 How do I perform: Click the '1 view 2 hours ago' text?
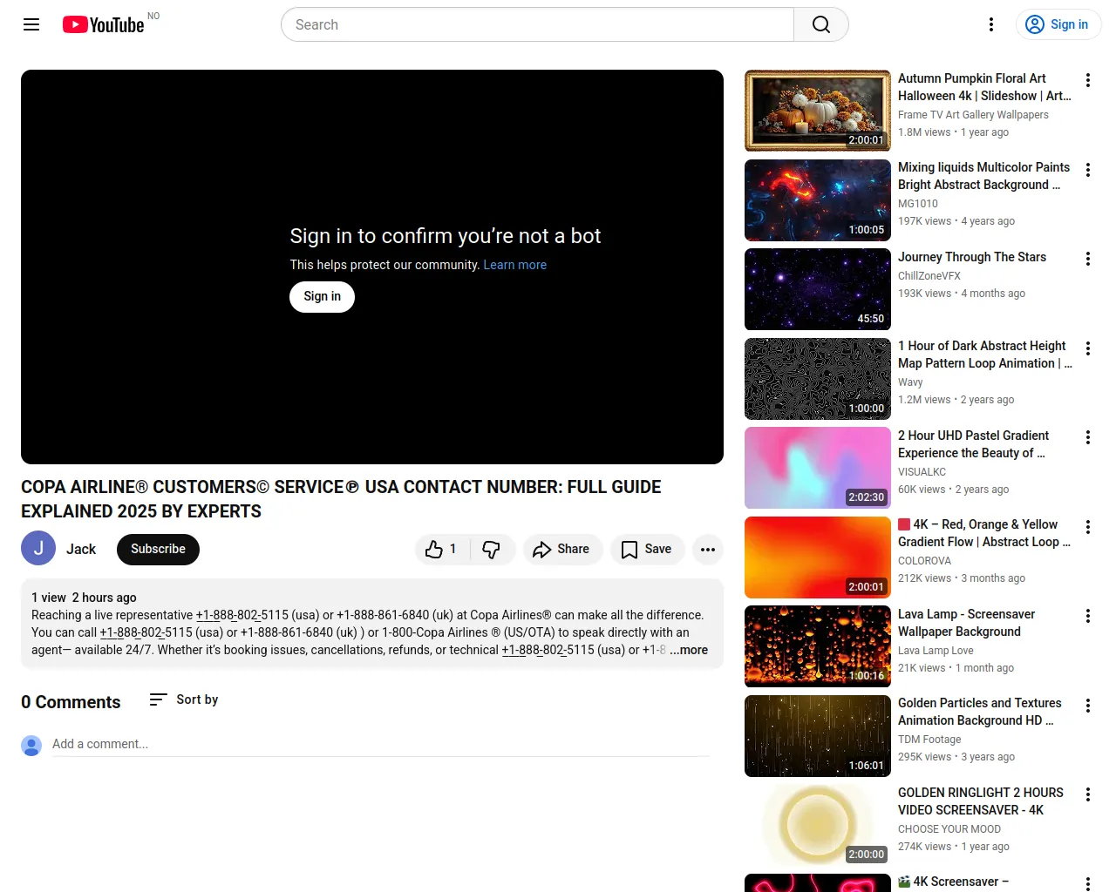tap(84, 598)
